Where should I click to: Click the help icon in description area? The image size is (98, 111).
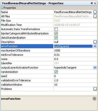[94, 99]
